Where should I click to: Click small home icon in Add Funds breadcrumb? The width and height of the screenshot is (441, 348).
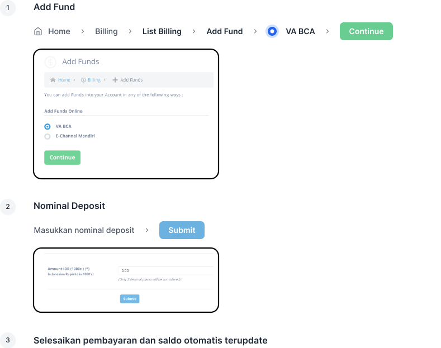53,80
